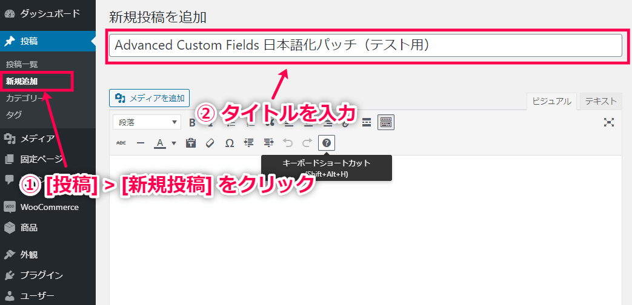
Task: Insert the Read More tag
Action: pyautogui.click(x=367, y=122)
